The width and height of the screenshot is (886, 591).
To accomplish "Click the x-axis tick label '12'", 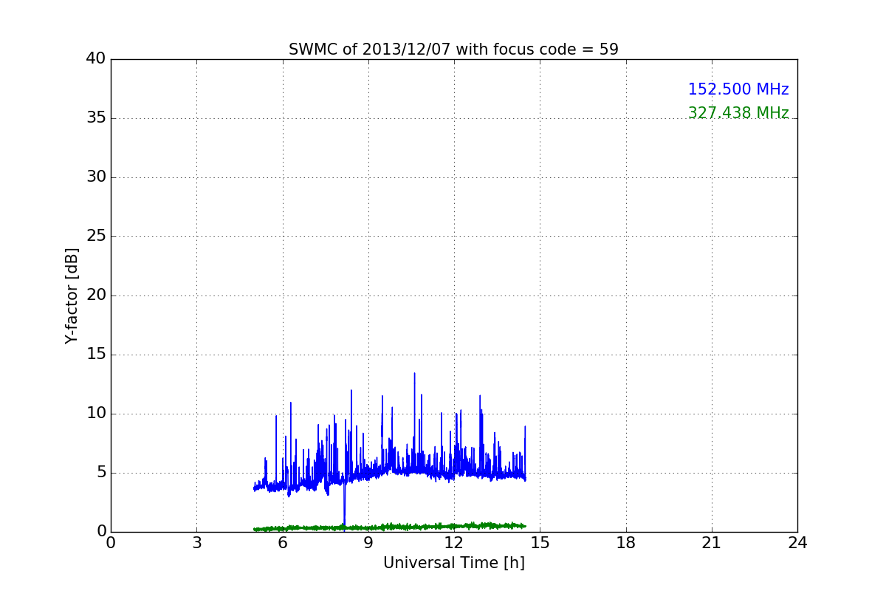I will point(454,542).
